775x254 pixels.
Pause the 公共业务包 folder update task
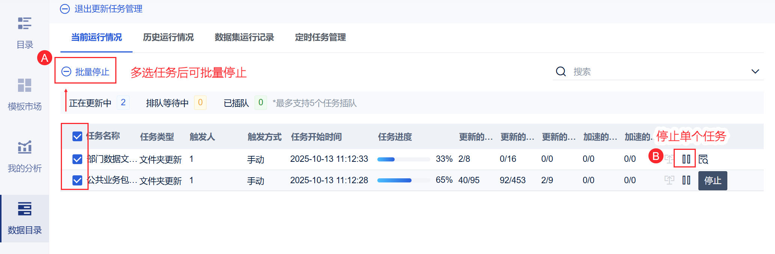pyautogui.click(x=686, y=181)
